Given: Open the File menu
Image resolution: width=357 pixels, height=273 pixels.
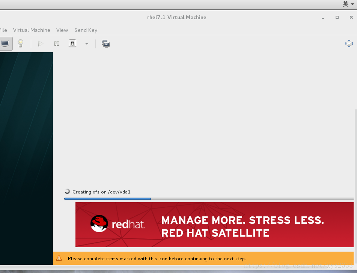Looking at the screenshot, I should tap(3, 30).
